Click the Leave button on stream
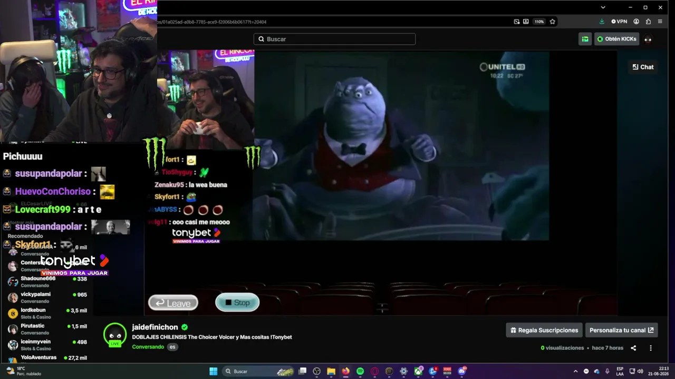This screenshot has width=675, height=379. (173, 303)
